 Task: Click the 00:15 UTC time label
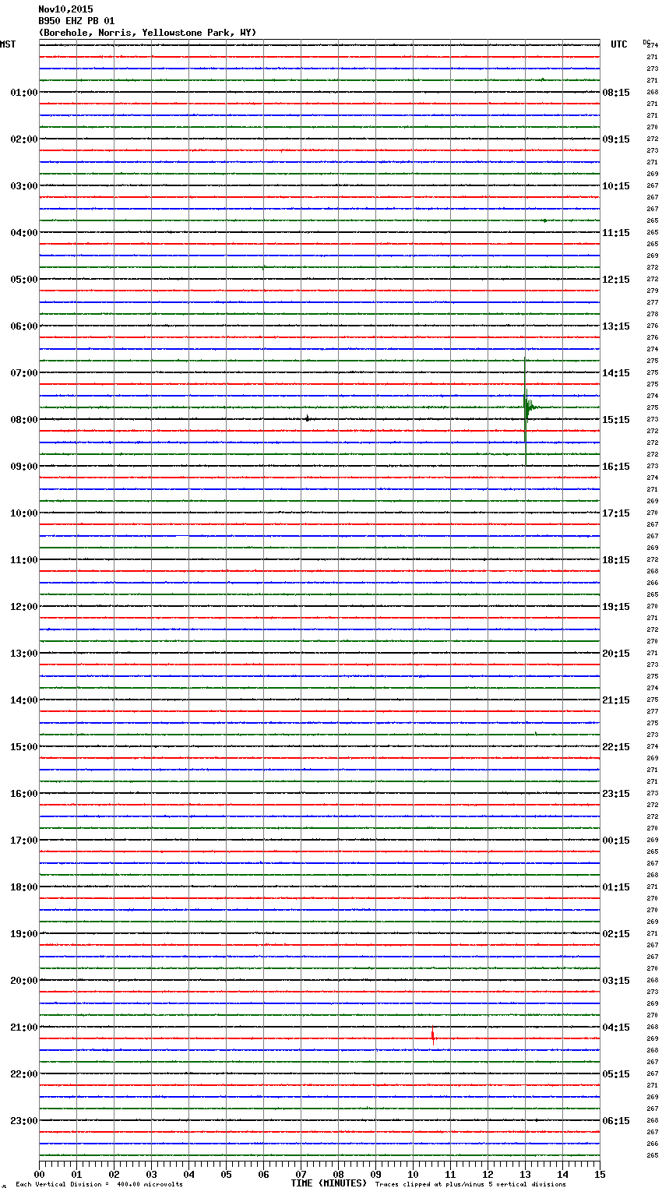[x=616, y=840]
